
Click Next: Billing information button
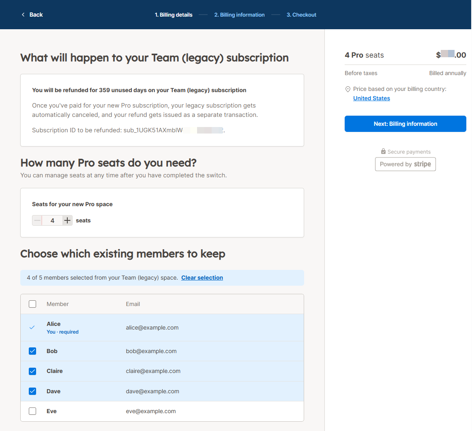[x=405, y=124]
